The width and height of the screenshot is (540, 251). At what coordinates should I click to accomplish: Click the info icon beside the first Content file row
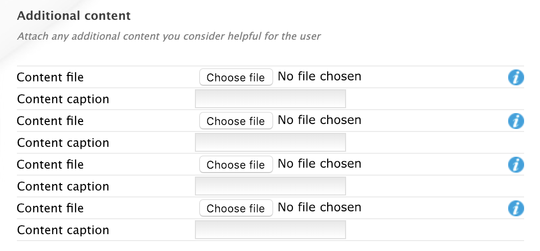[516, 77]
